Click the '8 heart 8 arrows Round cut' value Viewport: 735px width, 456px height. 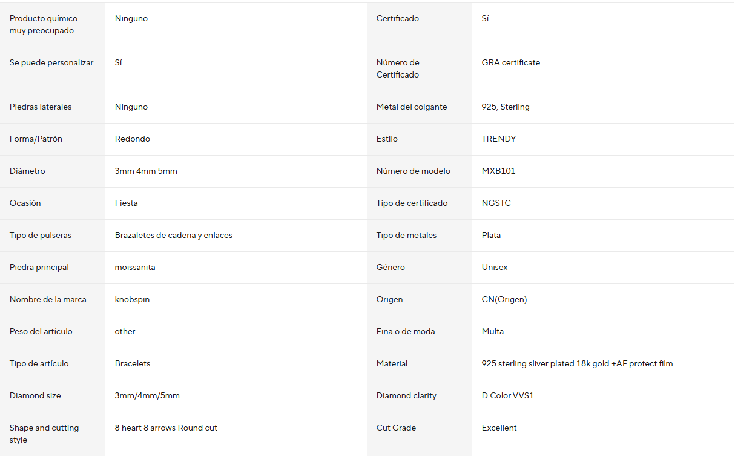166,428
